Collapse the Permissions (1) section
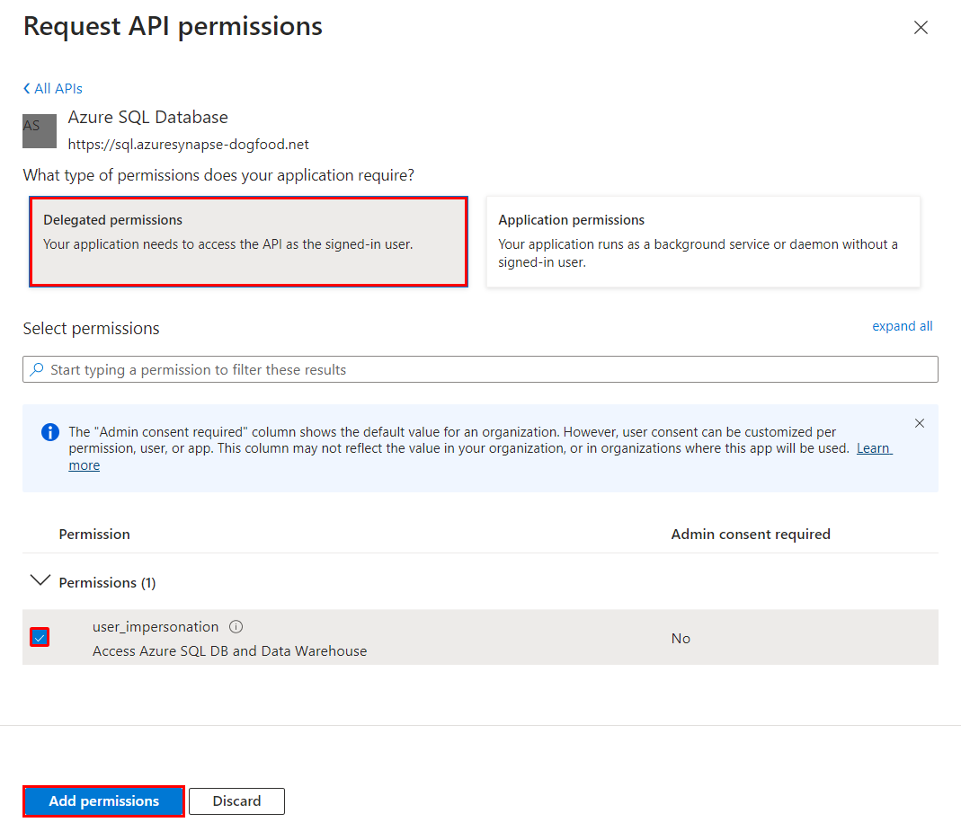 point(40,580)
